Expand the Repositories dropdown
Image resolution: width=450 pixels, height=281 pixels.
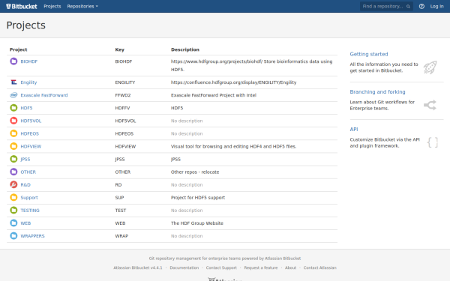click(x=82, y=6)
